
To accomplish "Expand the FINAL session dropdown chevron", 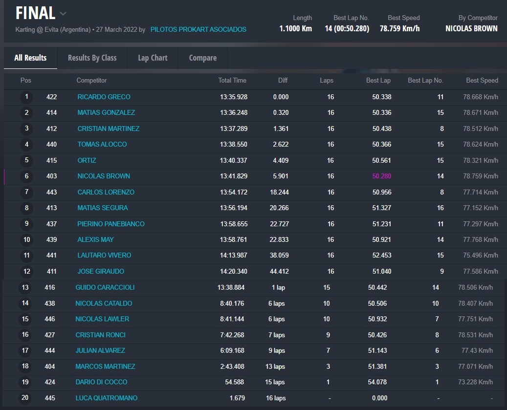I will click(63, 14).
